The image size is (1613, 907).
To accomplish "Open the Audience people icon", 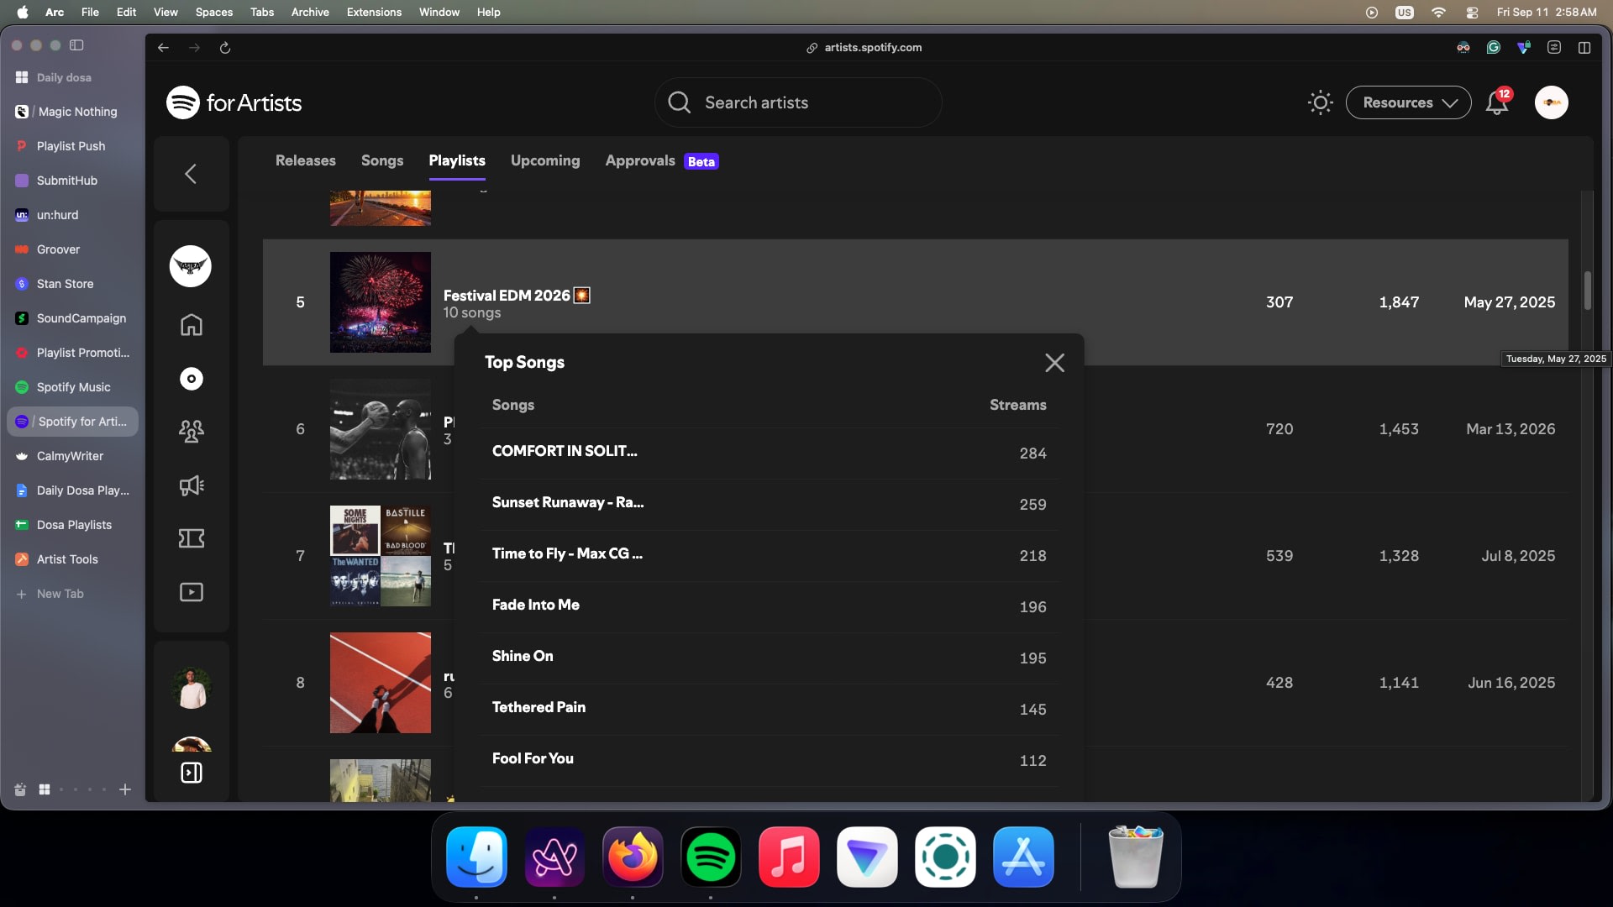I will [192, 432].
